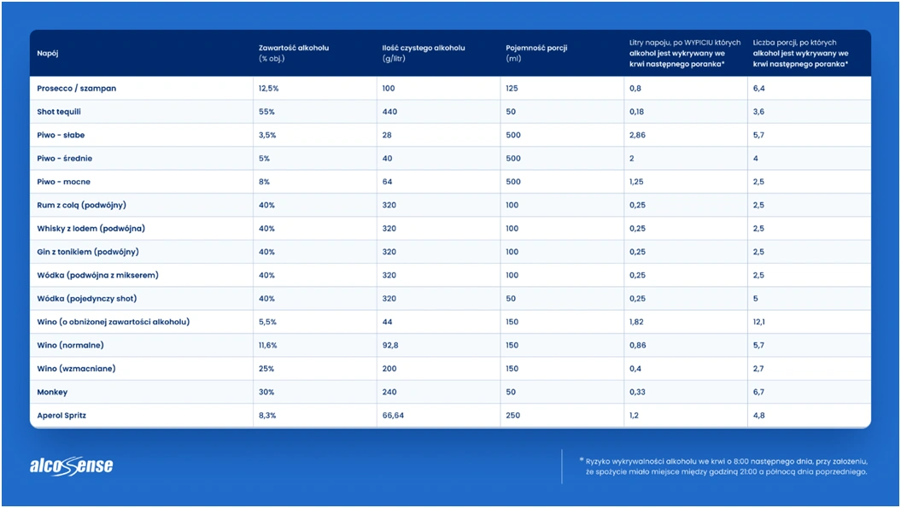Screen dimensions: 901x508
Task: Click the Zawartość alkoholu column header
Action: [294, 53]
